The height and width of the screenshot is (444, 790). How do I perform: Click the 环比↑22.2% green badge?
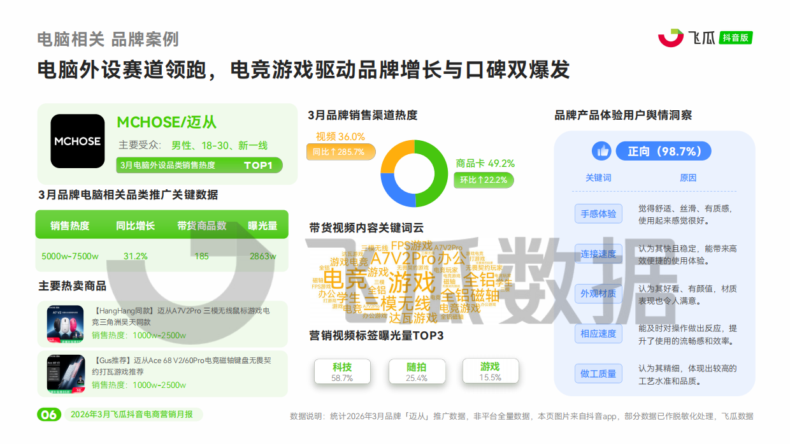(484, 180)
